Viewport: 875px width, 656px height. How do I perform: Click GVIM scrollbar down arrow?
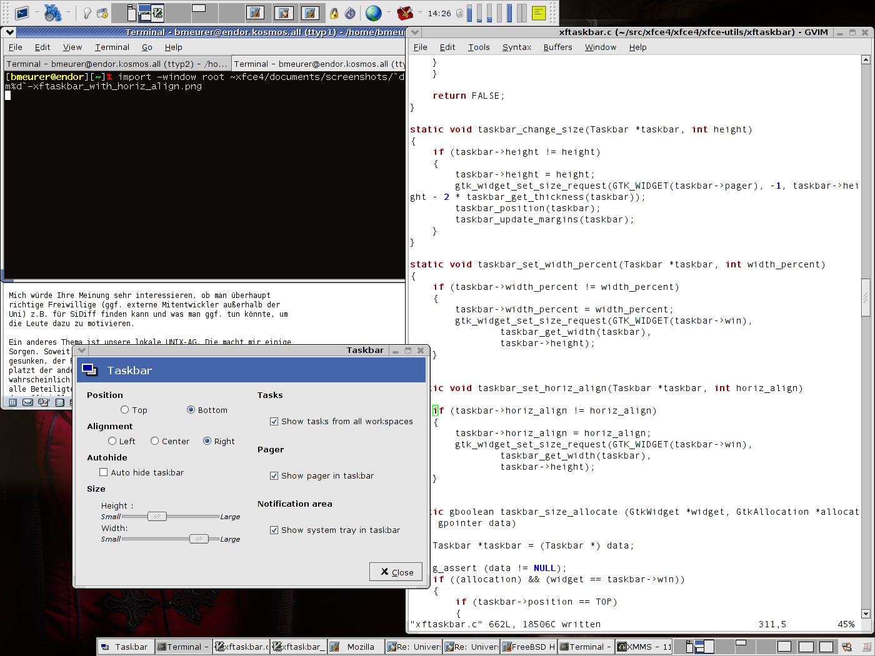click(866, 614)
